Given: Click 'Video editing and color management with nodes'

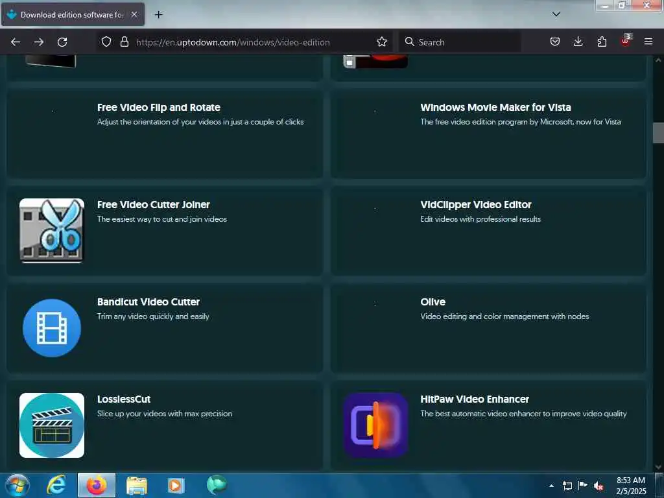Looking at the screenshot, I should 504,316.
